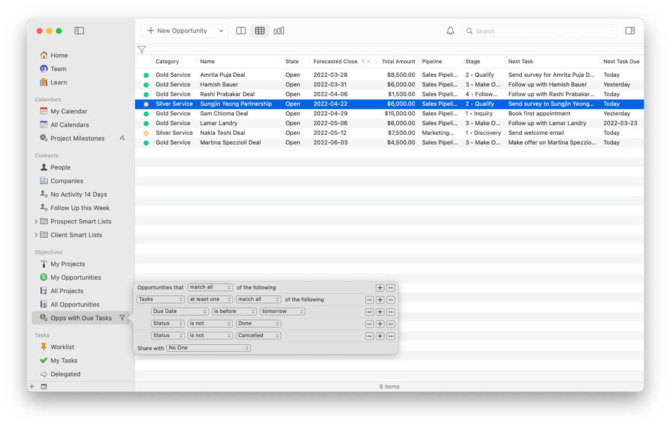Select the Martina Spezzioli Deal row
The width and height of the screenshot is (671, 428).
click(389, 142)
